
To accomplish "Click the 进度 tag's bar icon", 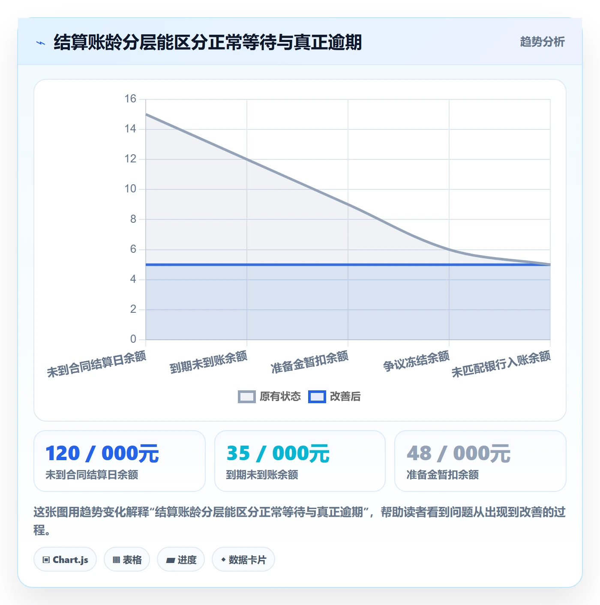I will click(x=170, y=560).
